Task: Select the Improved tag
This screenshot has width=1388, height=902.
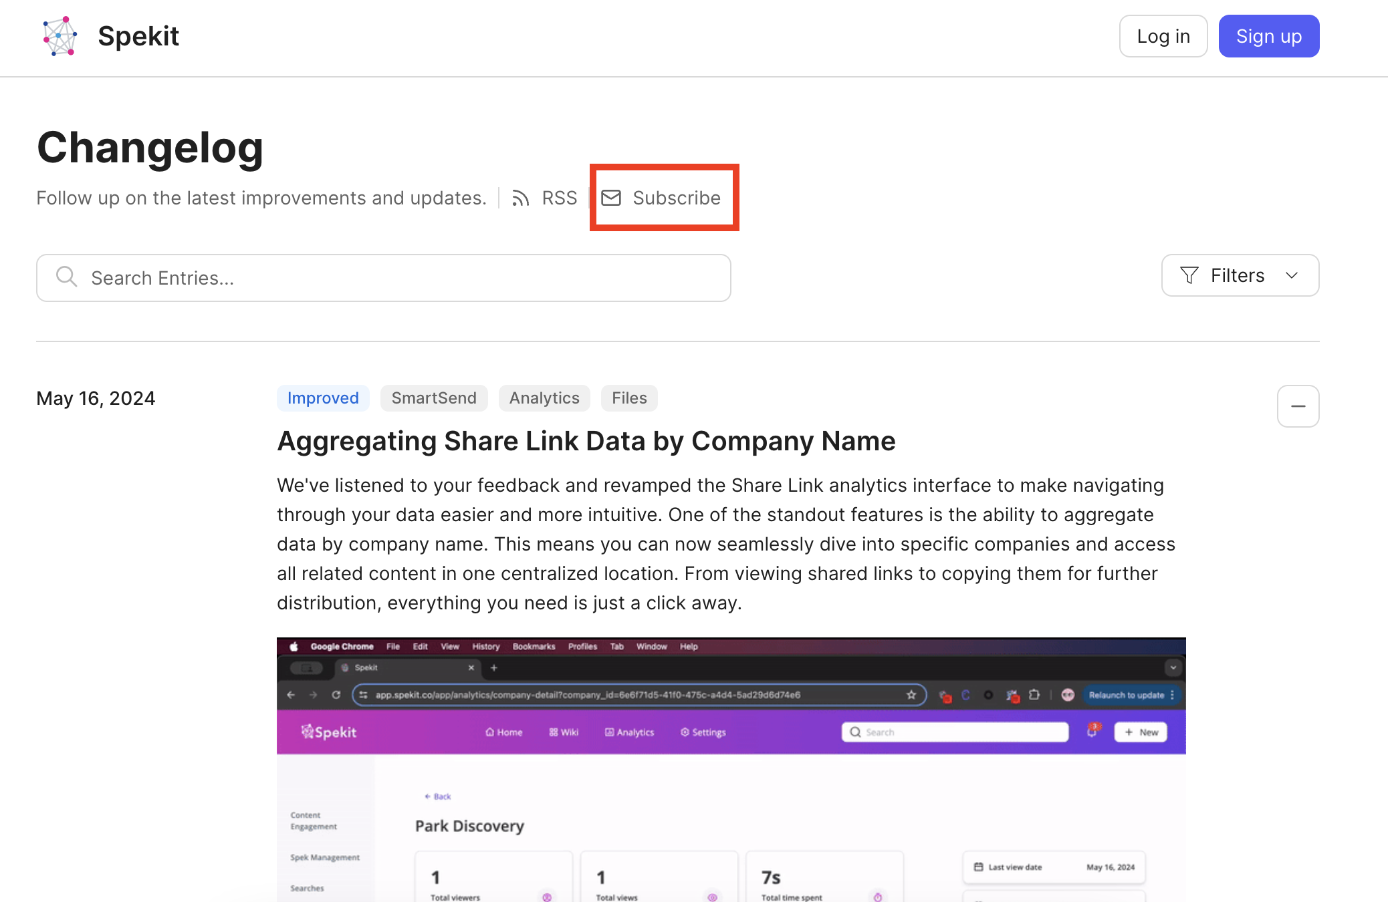Action: point(323,398)
